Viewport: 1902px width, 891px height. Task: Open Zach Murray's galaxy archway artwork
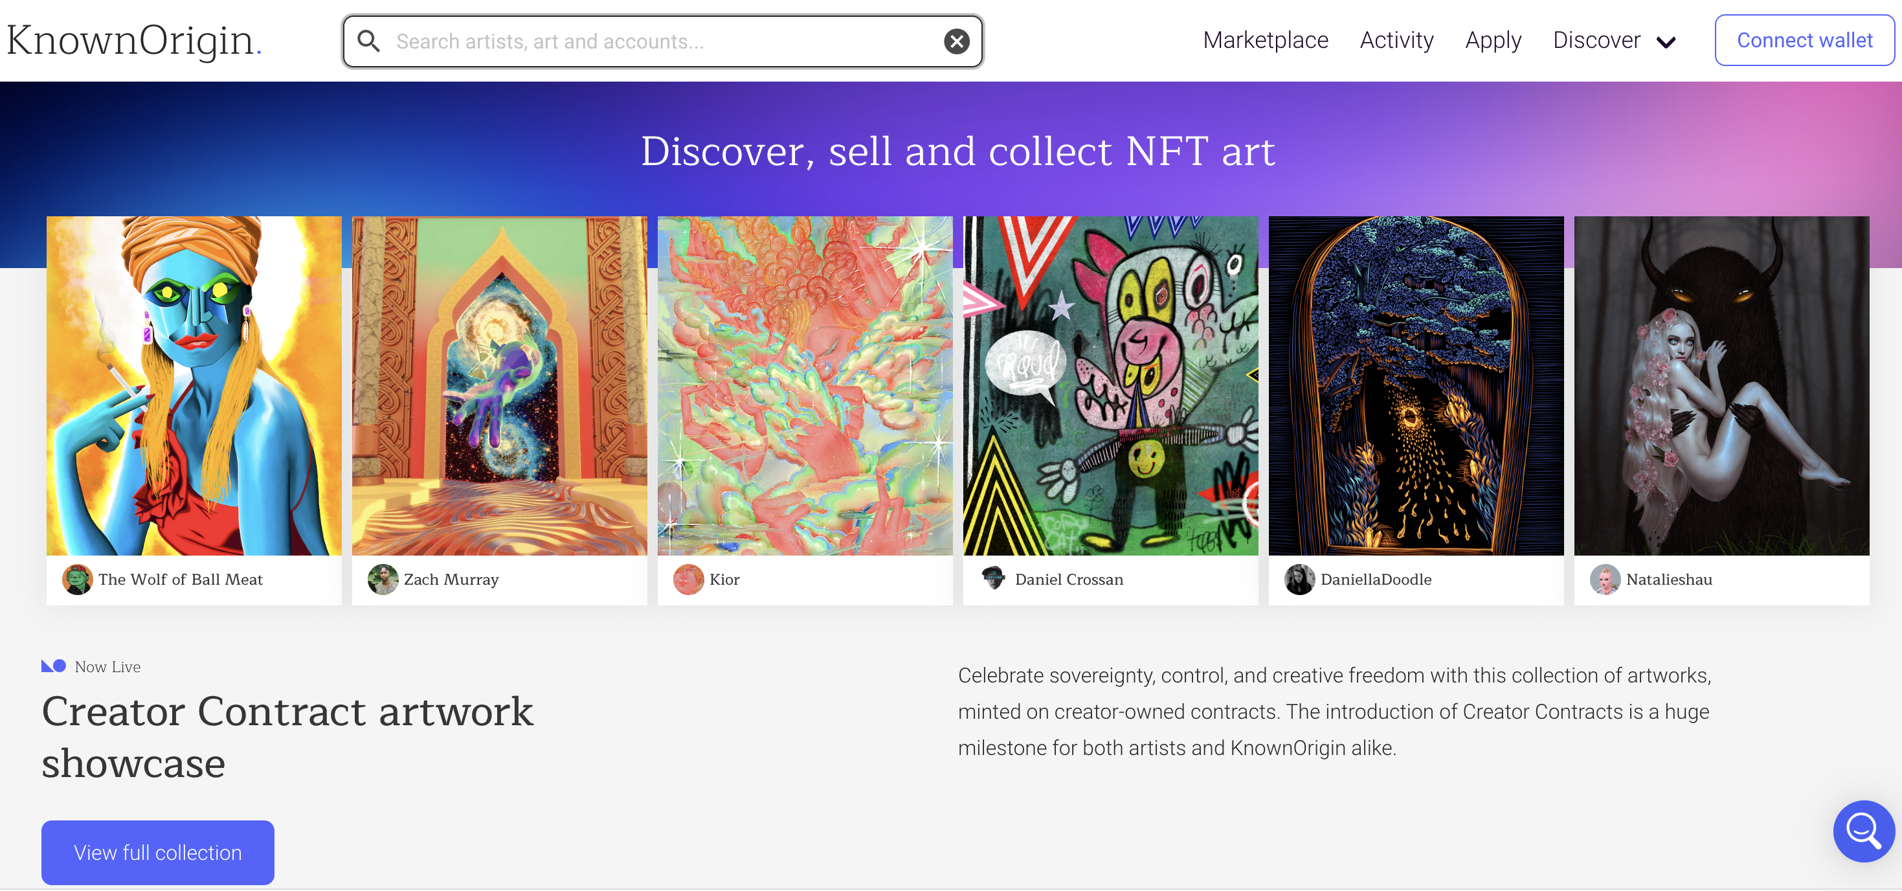pos(500,385)
